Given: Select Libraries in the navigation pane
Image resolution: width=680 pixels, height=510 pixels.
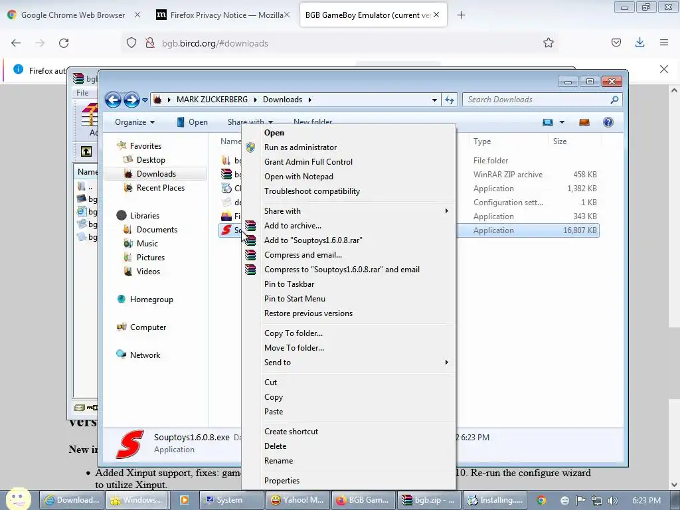Looking at the screenshot, I should 144,216.
